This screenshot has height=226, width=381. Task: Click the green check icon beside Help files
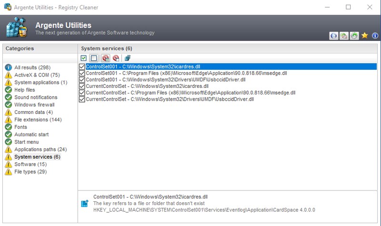click(x=8, y=90)
